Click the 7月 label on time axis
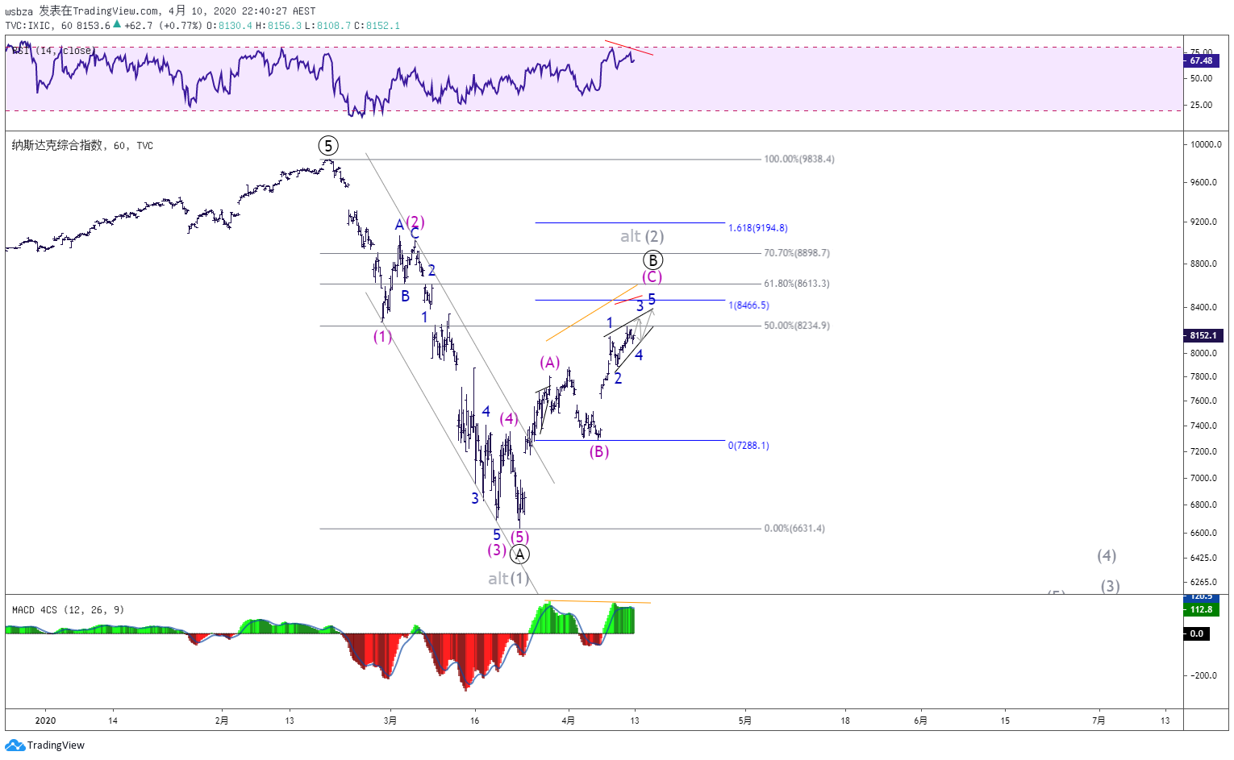1234x760 pixels. (x=1099, y=721)
